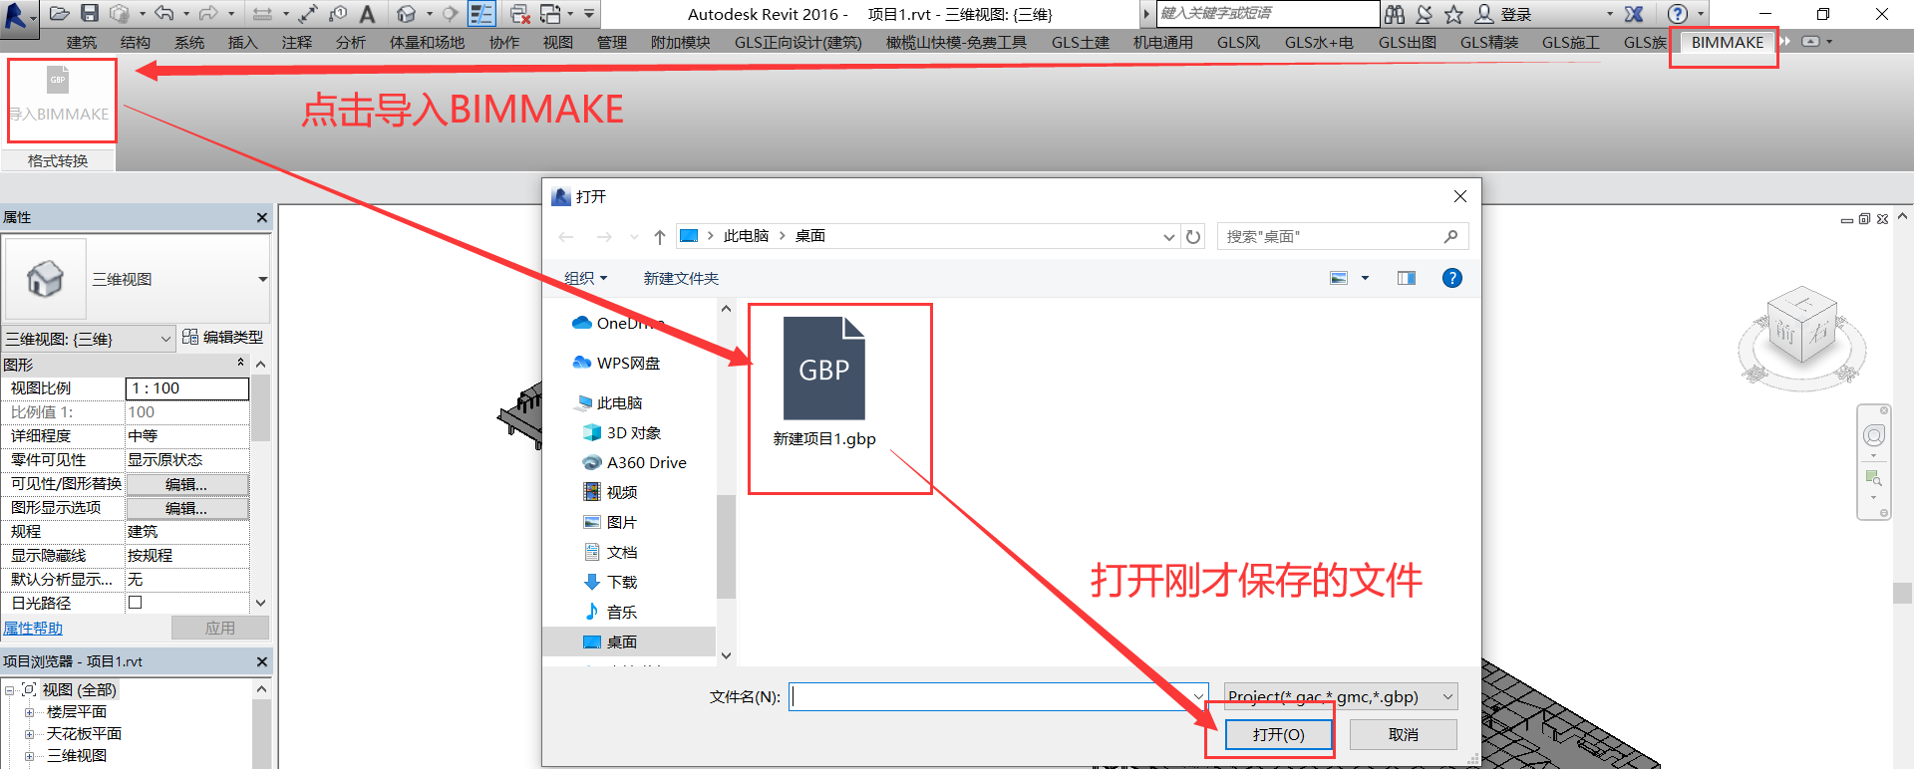The image size is (1914, 769).
Task: Click 编辑... button for 可见性/图形替换
Action: (187, 484)
